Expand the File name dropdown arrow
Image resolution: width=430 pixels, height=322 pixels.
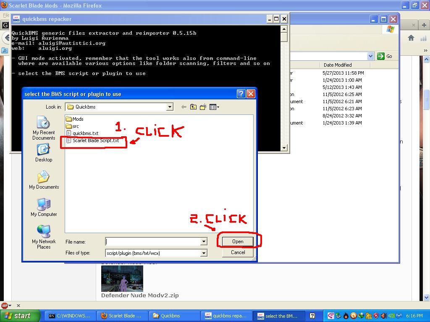pyautogui.click(x=204, y=241)
